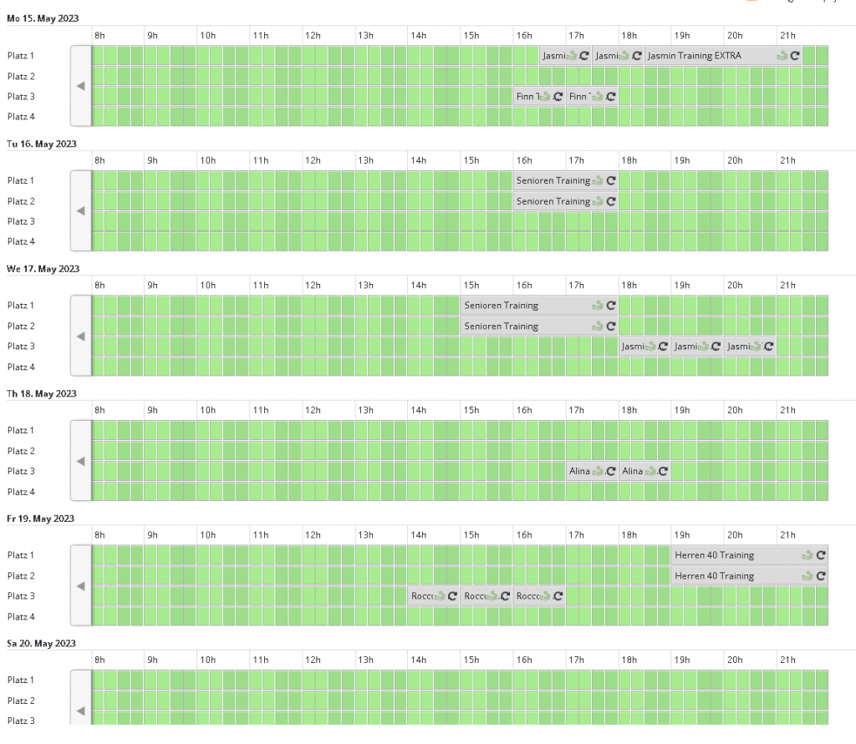Expand the left arrow panel for Friday 19 May
Image resolution: width=856 pixels, height=744 pixels.
click(x=80, y=586)
